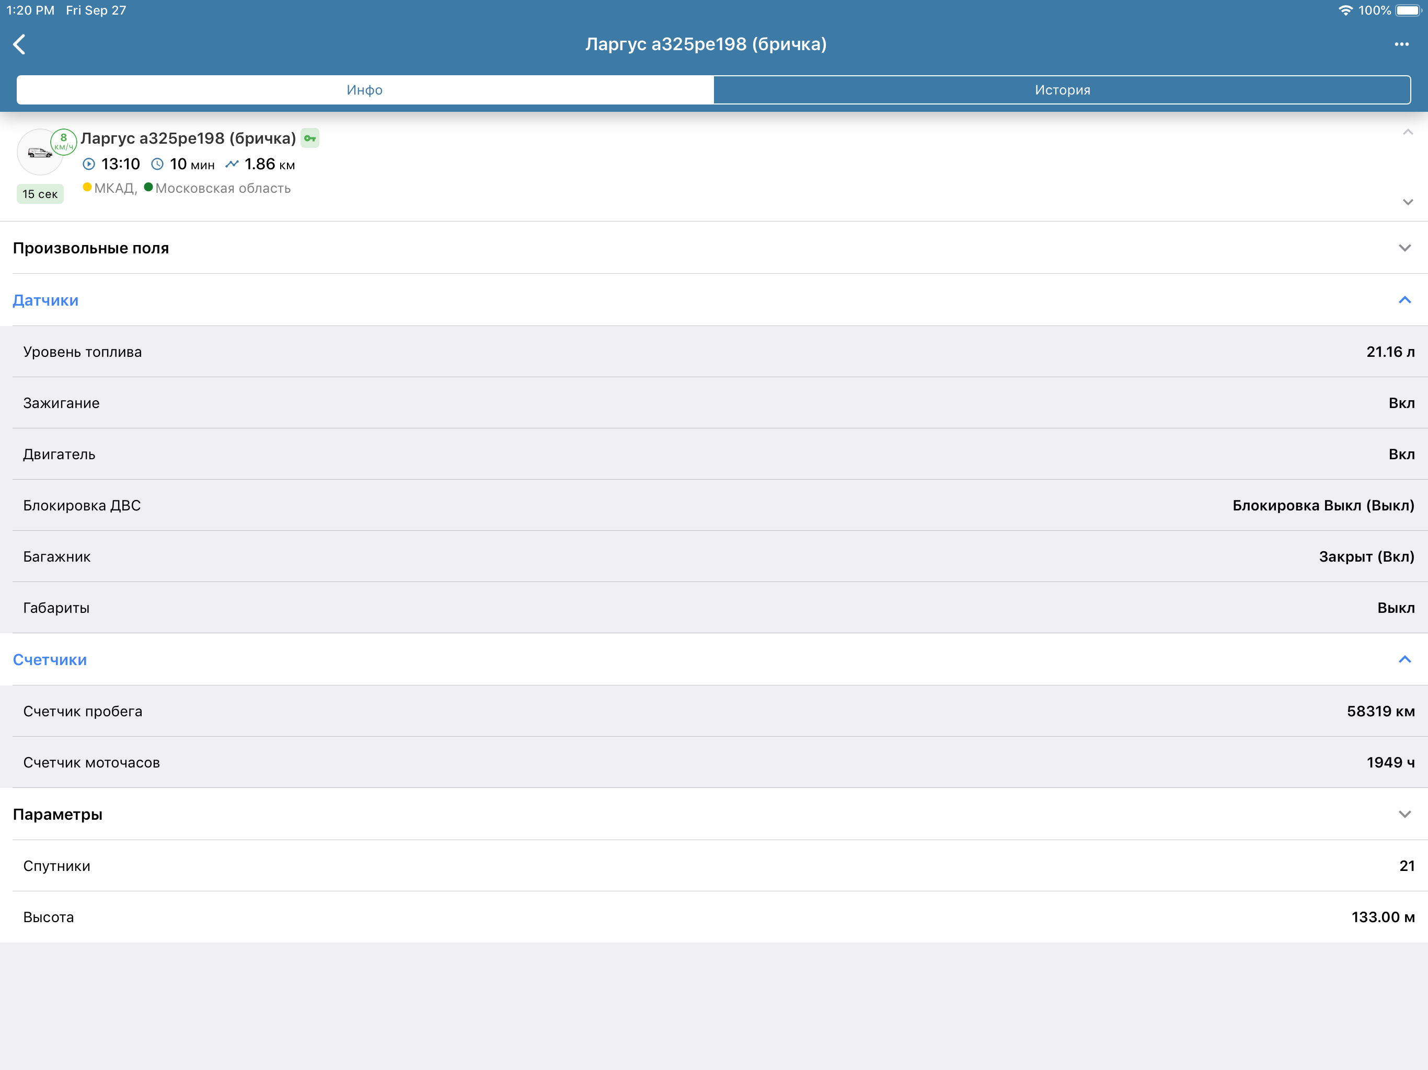
Task: Tap the clock icon beside 10 мин
Action: coord(157,165)
